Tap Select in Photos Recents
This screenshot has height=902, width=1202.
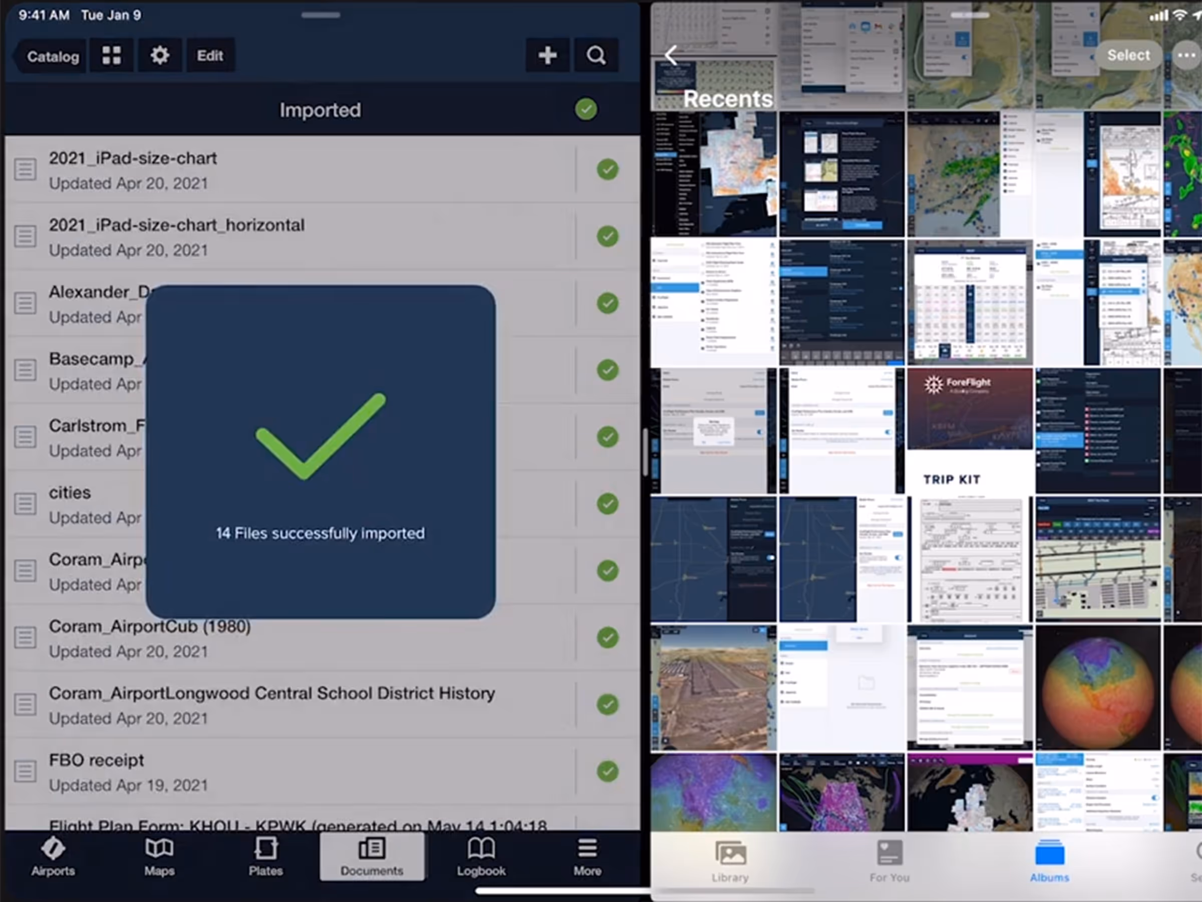[x=1128, y=55]
